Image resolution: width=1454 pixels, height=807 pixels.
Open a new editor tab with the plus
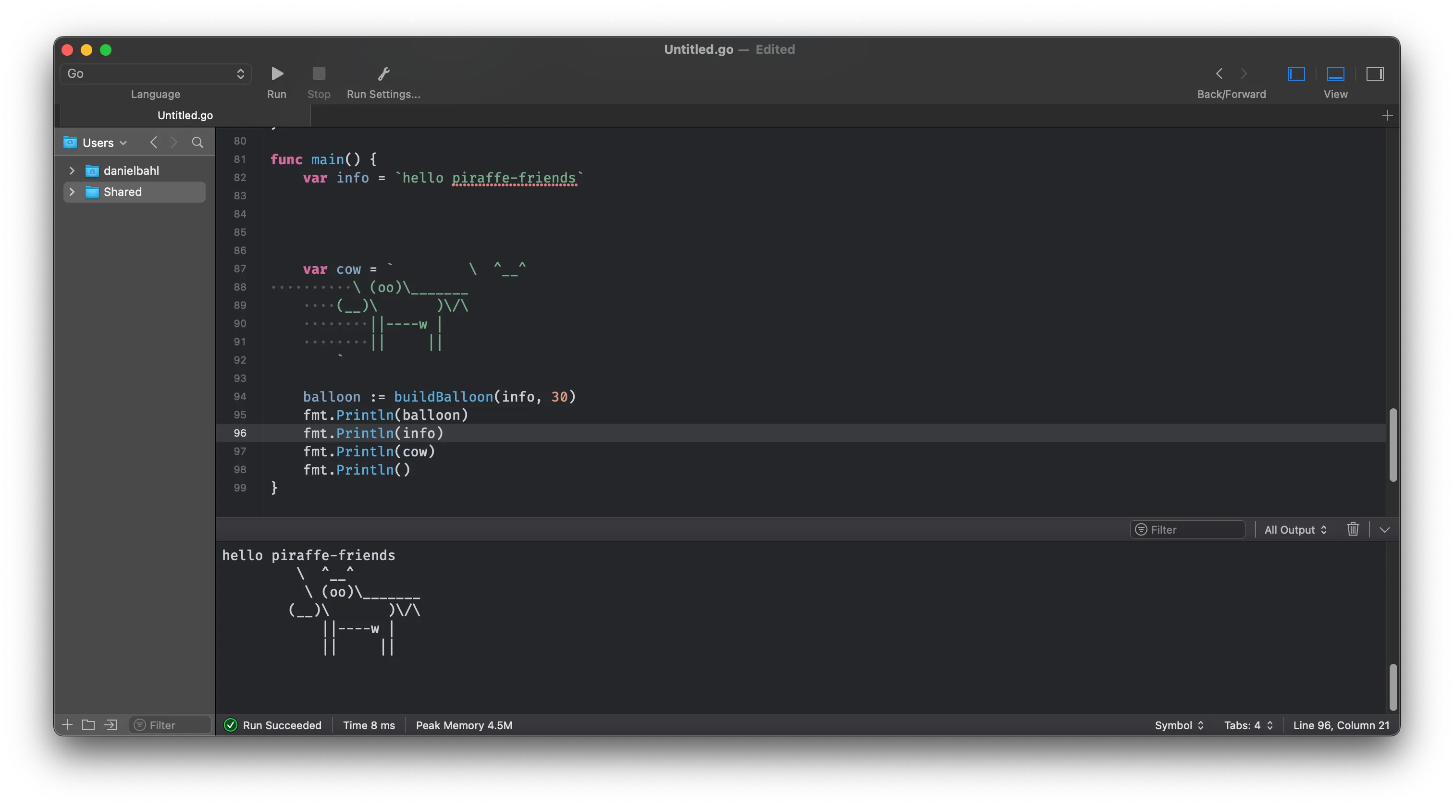1388,115
